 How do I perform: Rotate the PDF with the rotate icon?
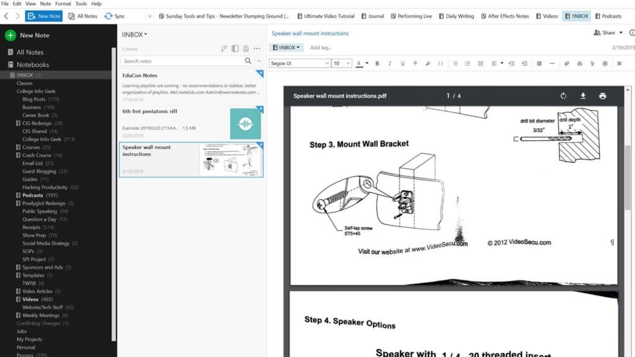[563, 96]
